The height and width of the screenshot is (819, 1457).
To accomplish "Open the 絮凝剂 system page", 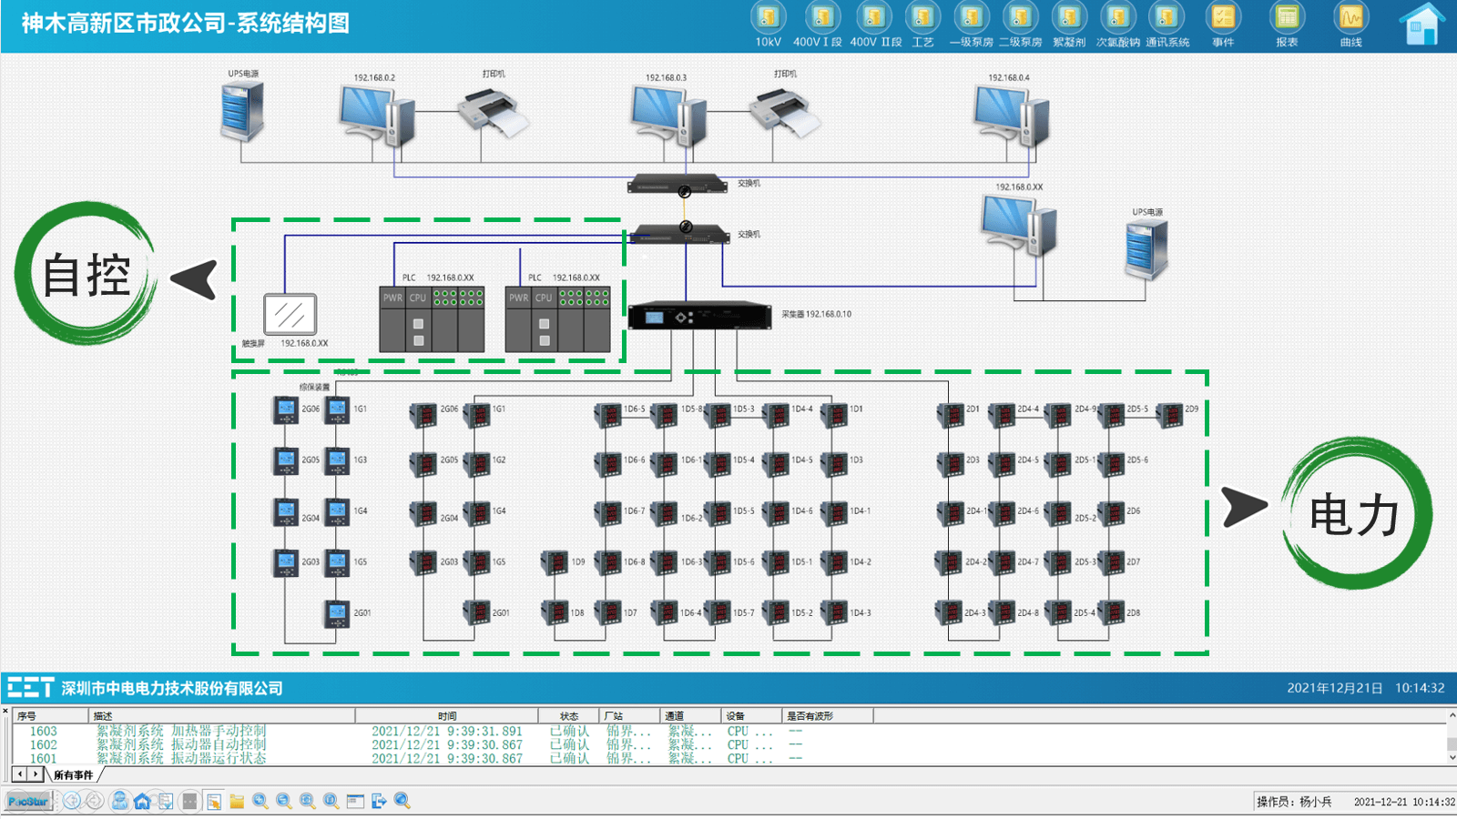I will 1069,18.
